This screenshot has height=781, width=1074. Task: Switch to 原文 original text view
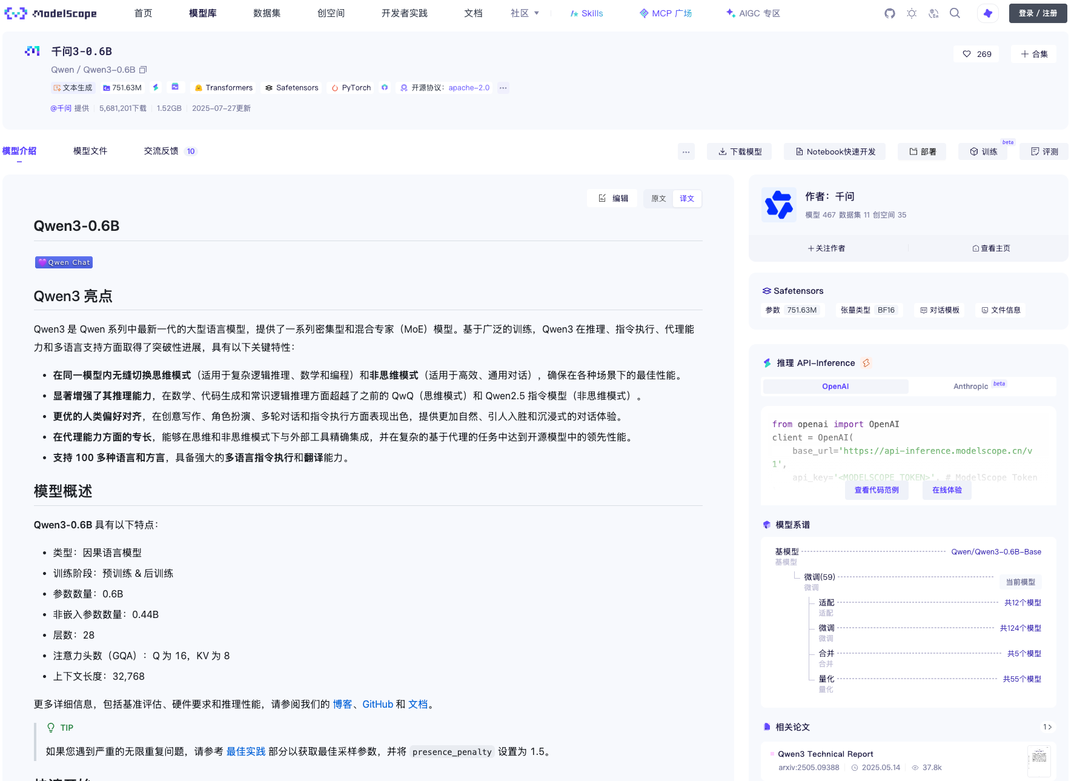coord(658,199)
